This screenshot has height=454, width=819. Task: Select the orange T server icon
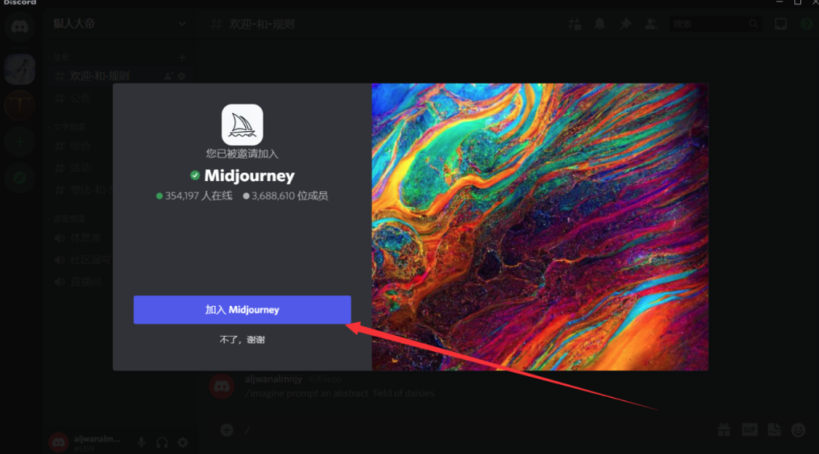[x=19, y=105]
